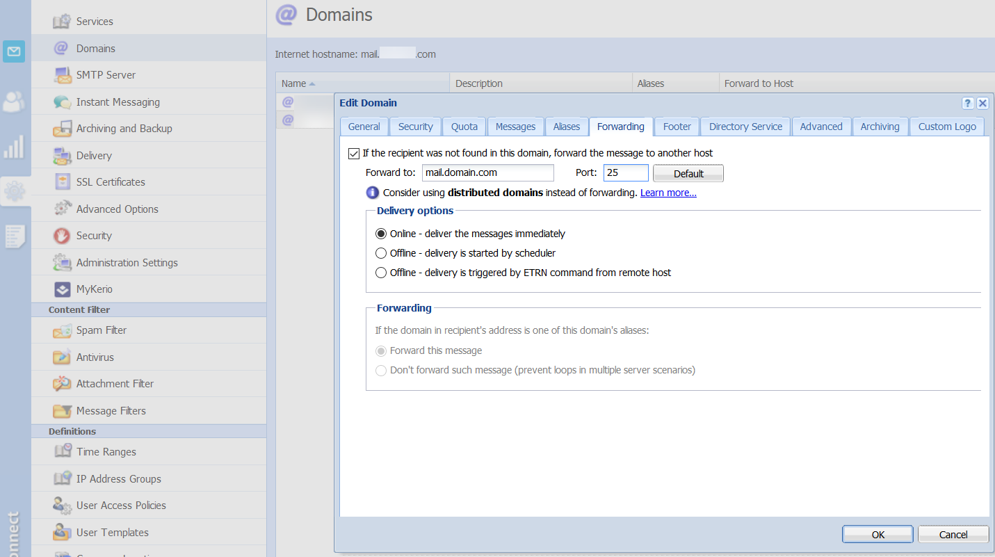Image resolution: width=995 pixels, height=557 pixels.
Task: Toggle forward message to another host checkbox
Action: coord(354,153)
